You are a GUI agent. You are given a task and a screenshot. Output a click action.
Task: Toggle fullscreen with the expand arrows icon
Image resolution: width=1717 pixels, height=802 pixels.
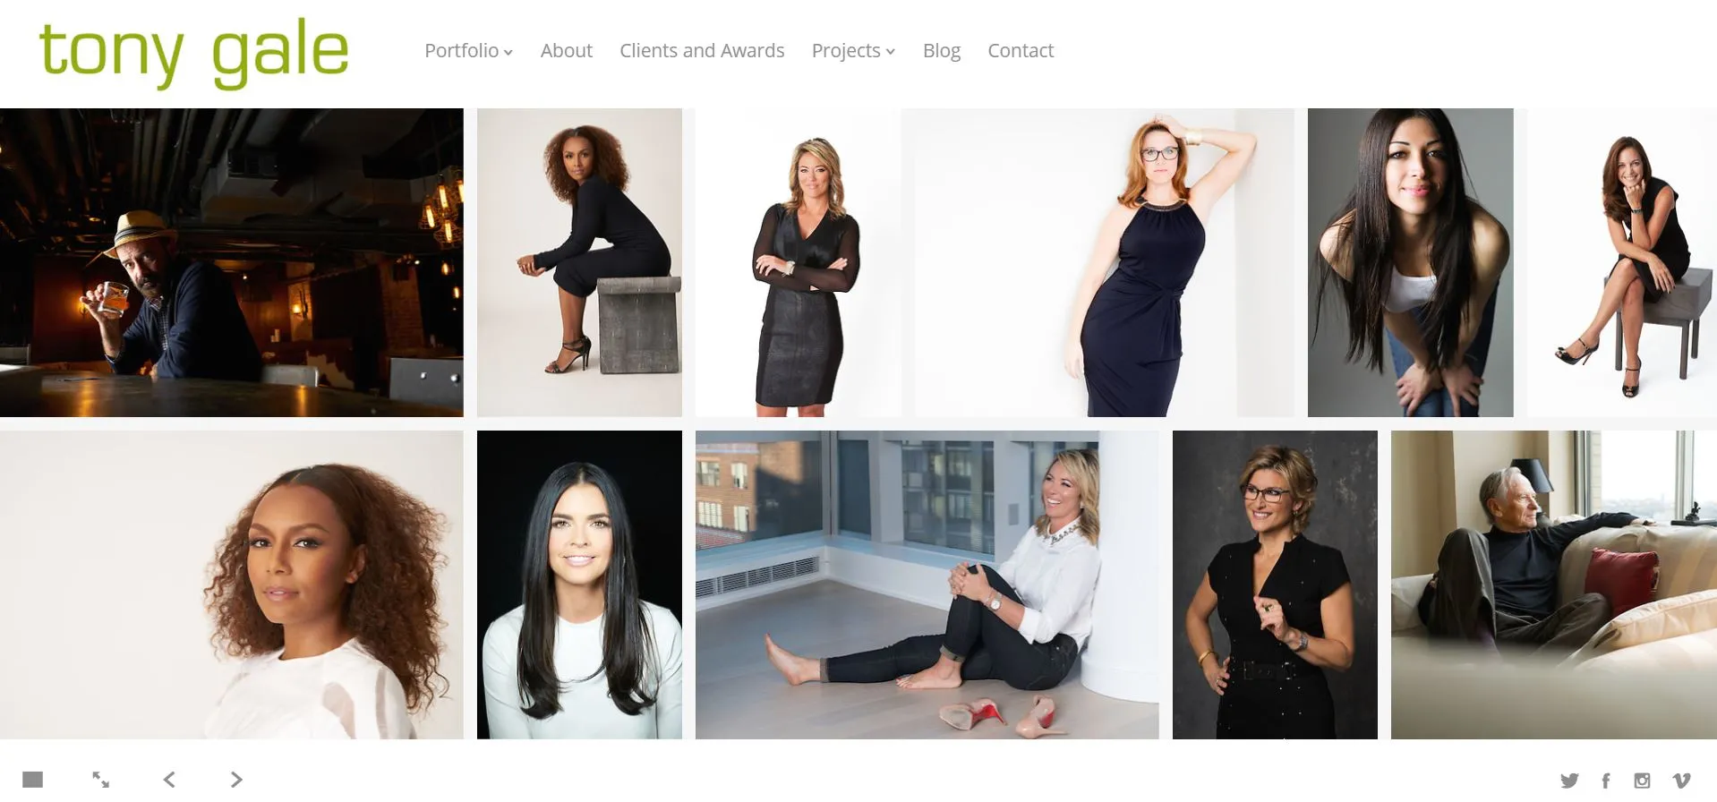tap(100, 780)
